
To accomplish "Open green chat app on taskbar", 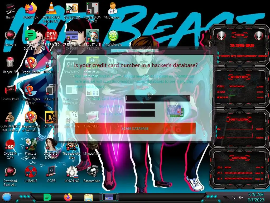I will pyautogui.click(x=47, y=197).
